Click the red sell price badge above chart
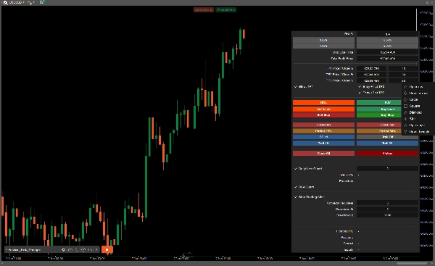Screen dimensions: 435x266 (x=204, y=9)
